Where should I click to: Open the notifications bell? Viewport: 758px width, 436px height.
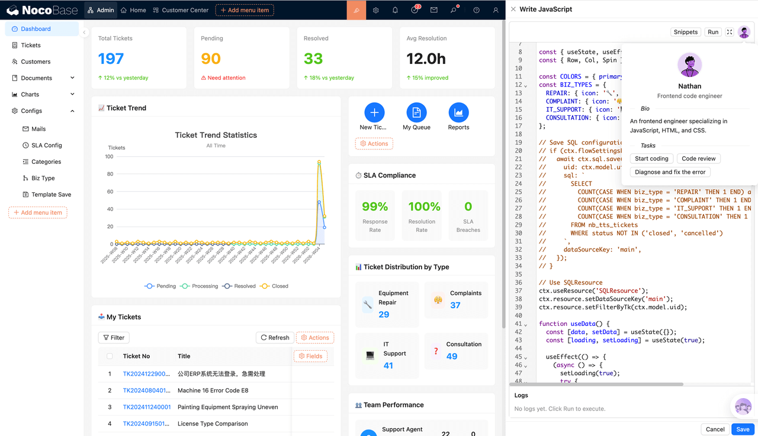[x=395, y=10]
